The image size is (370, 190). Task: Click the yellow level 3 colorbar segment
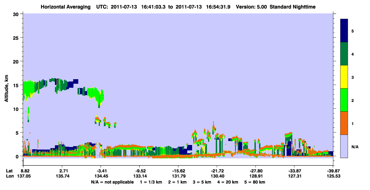pos(344,77)
